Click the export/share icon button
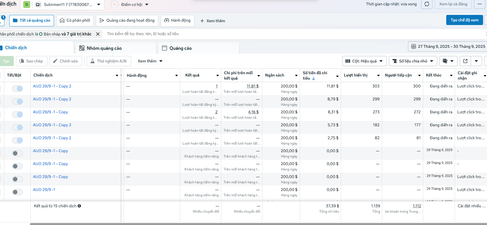 [x=465, y=61]
